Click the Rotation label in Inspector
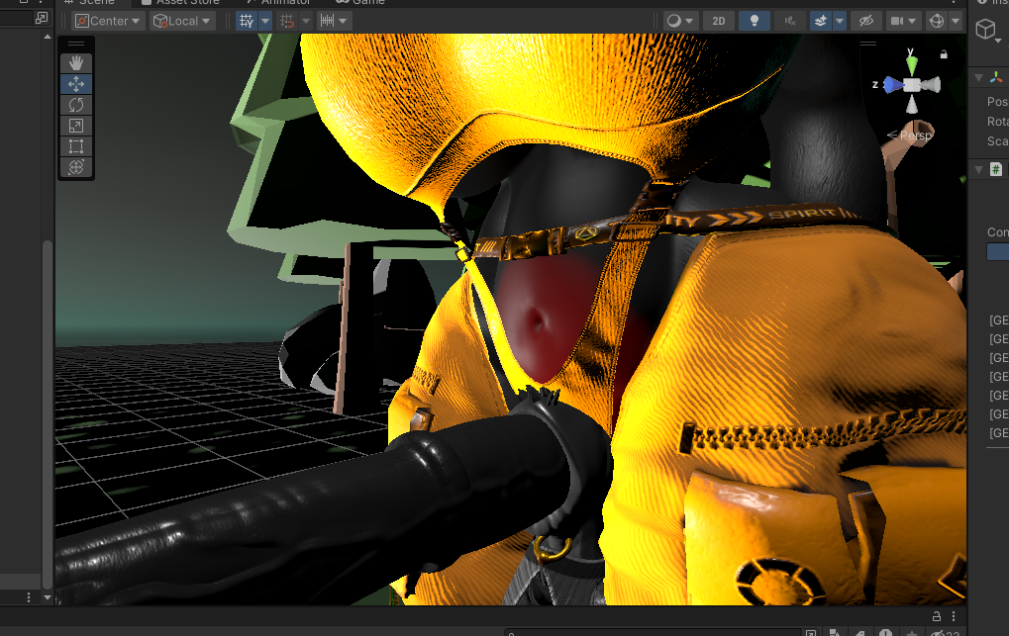Image resolution: width=1009 pixels, height=636 pixels. pos(997,122)
